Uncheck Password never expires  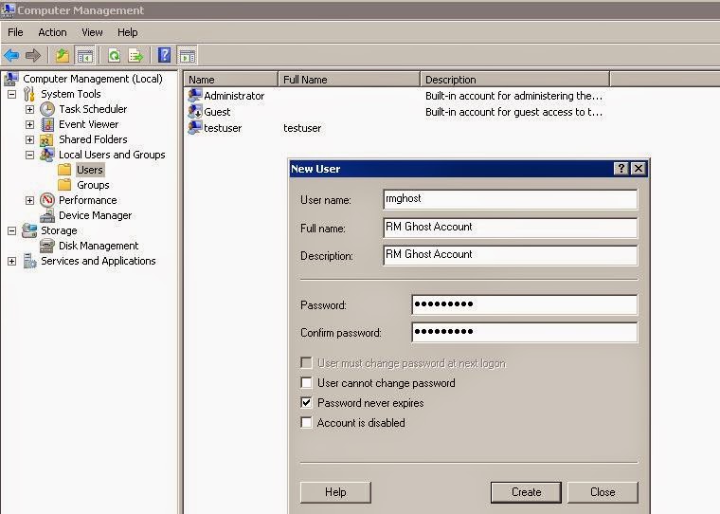pos(306,403)
